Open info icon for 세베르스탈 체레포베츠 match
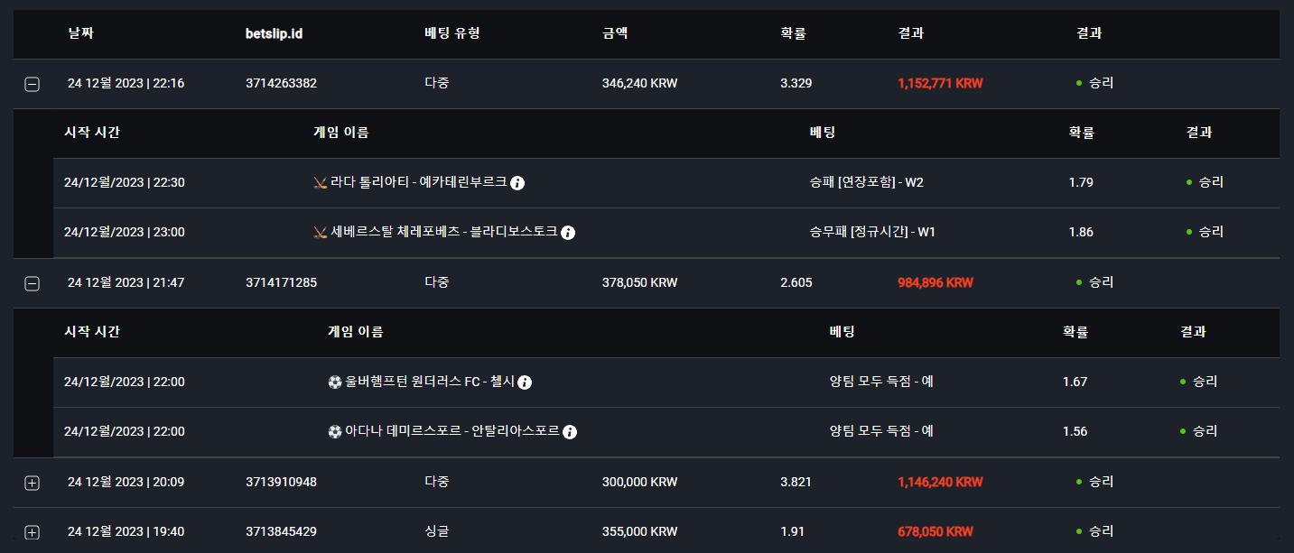 click(568, 233)
